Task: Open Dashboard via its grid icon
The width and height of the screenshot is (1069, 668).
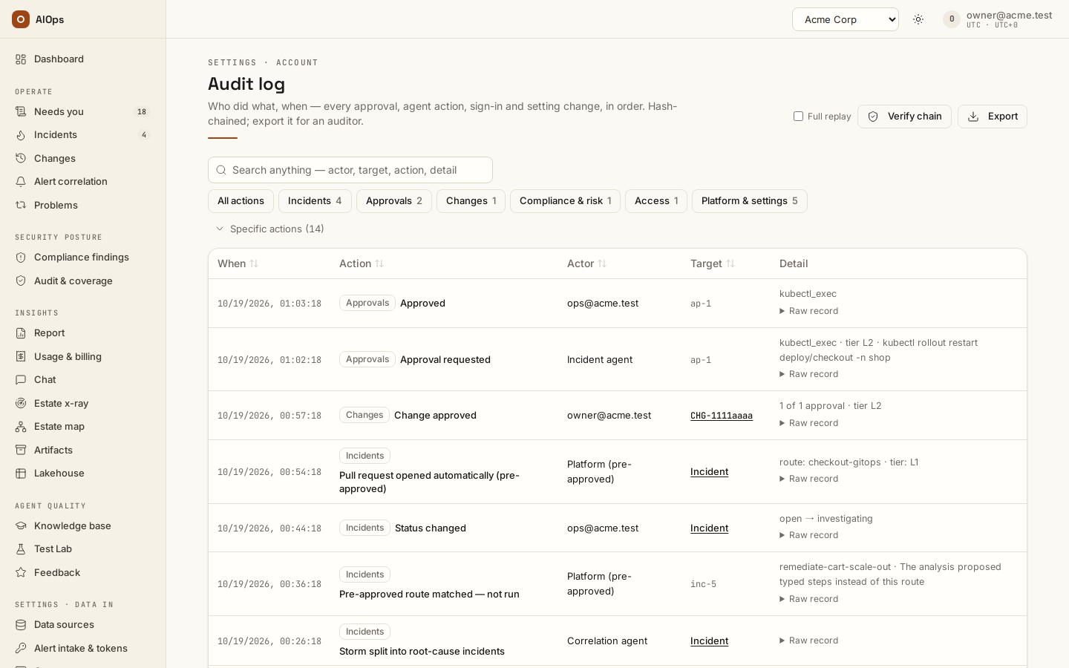Action: click(21, 59)
